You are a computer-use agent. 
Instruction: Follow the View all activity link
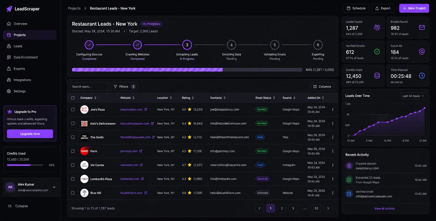384,209
